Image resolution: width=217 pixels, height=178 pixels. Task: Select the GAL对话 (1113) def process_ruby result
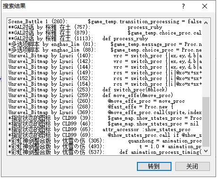tap(105, 38)
